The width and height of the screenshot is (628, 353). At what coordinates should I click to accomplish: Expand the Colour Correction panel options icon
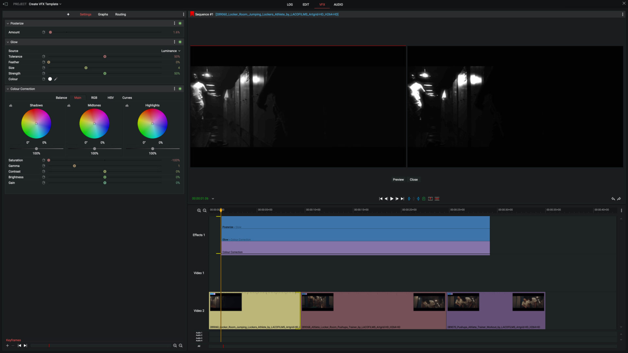coord(174,89)
